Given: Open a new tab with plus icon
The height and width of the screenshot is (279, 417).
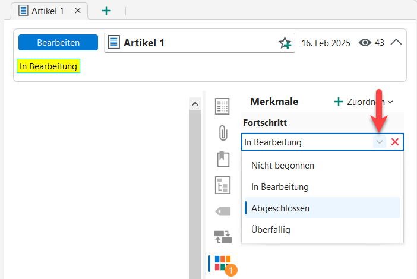Looking at the screenshot, I should pos(106,11).
